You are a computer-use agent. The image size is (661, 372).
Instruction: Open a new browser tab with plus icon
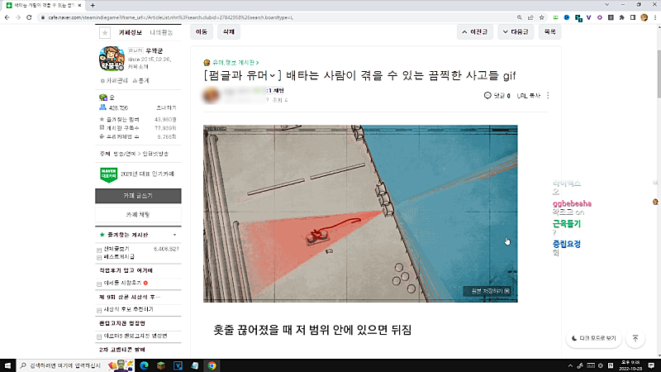tap(93, 6)
